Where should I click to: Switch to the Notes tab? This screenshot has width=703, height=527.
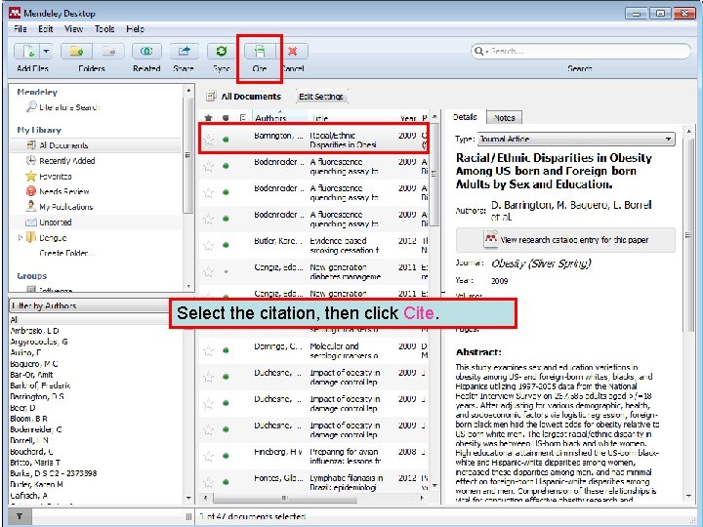click(504, 118)
